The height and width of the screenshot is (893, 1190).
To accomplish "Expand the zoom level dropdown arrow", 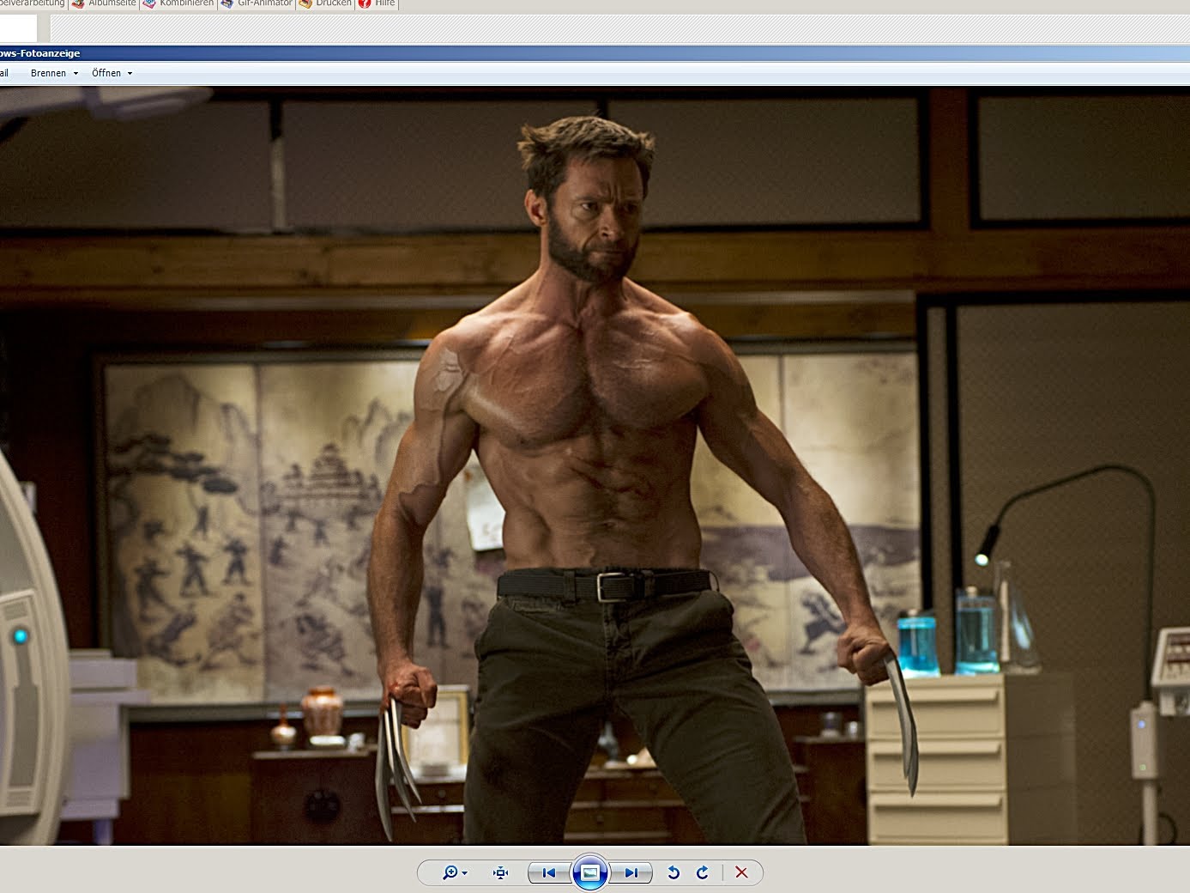I will (x=464, y=873).
